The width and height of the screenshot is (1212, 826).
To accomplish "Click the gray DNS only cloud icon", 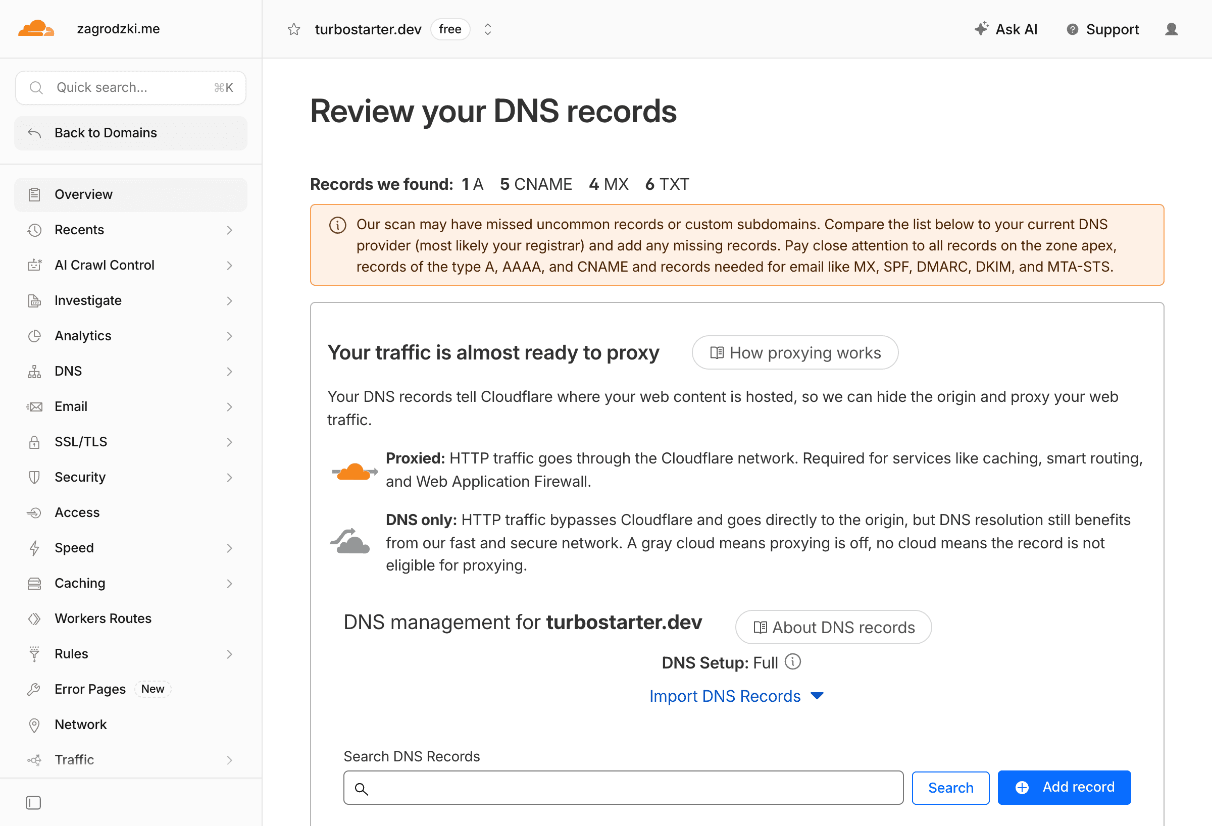I will click(x=350, y=541).
